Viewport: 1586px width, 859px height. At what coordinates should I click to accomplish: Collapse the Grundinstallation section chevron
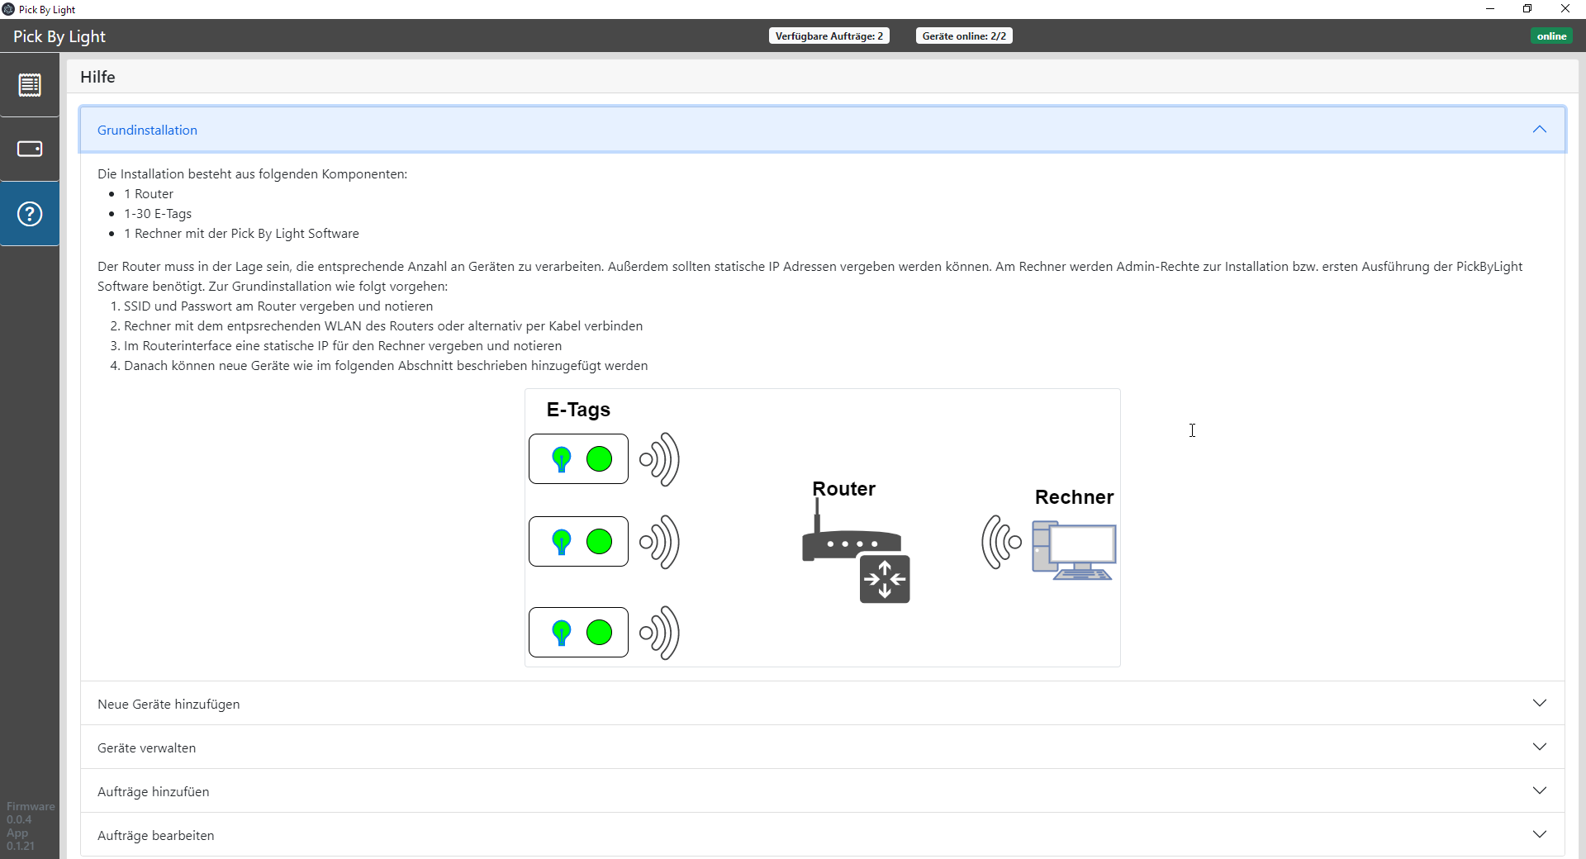[x=1539, y=130]
